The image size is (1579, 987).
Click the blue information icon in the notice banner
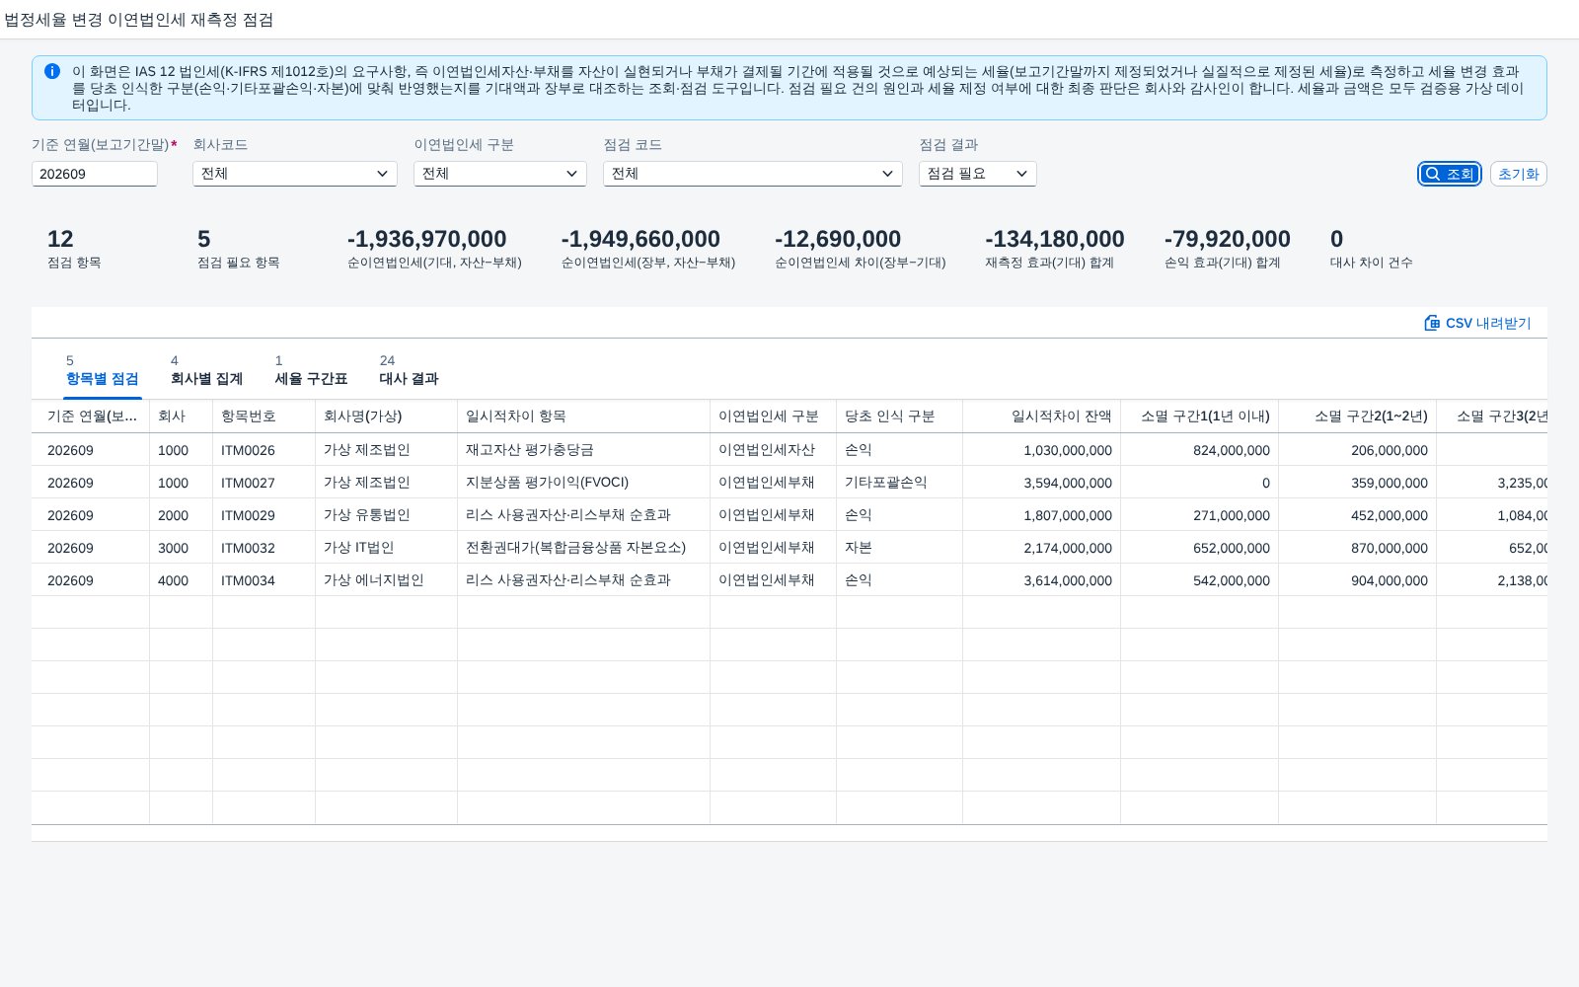pos(52,71)
